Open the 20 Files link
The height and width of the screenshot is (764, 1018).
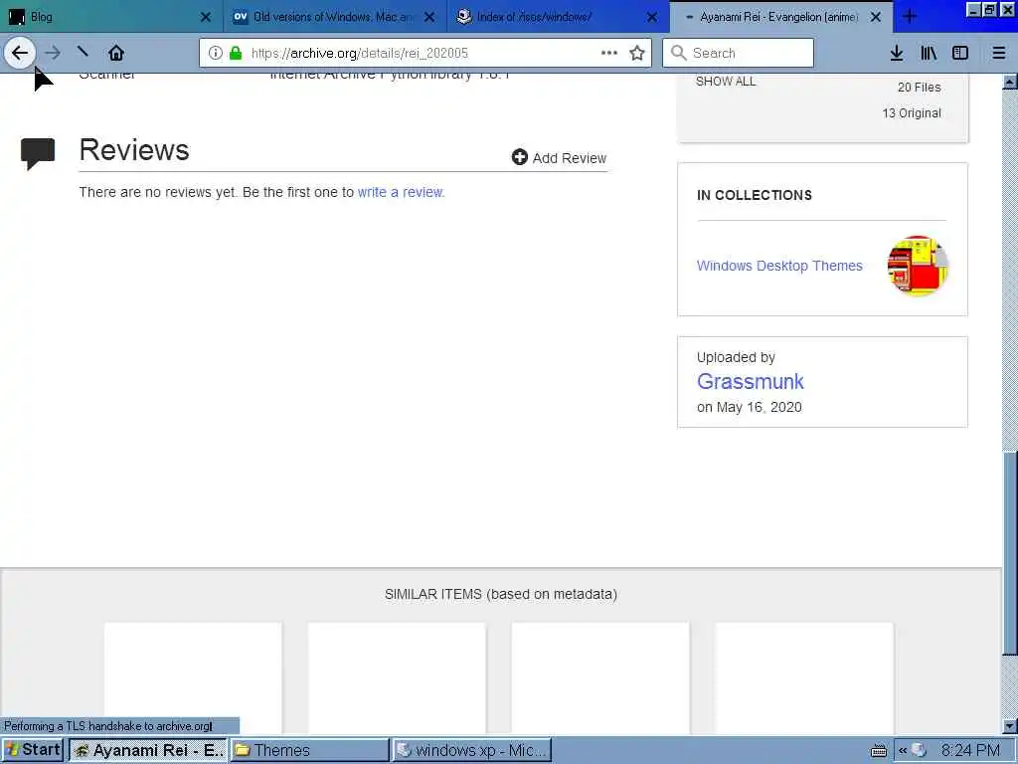[x=919, y=88]
